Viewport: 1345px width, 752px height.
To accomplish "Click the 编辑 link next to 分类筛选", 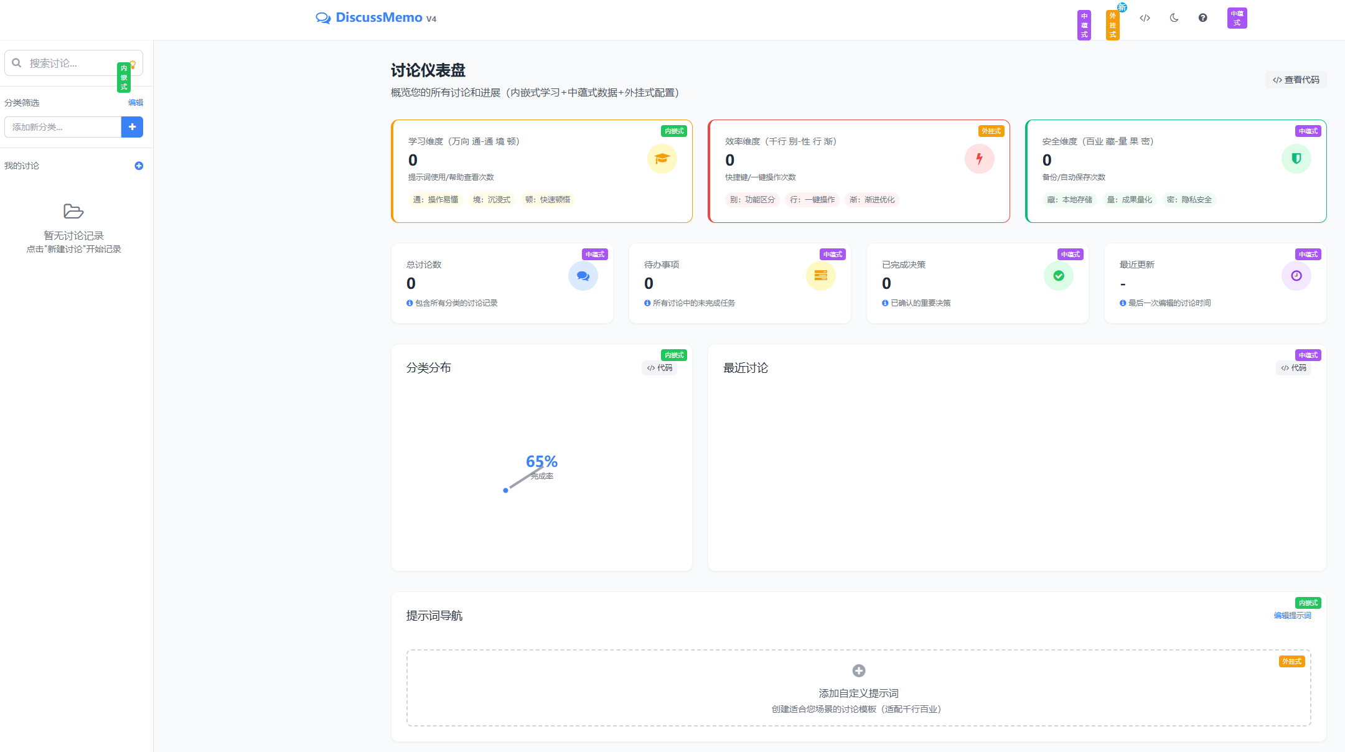I will point(136,103).
